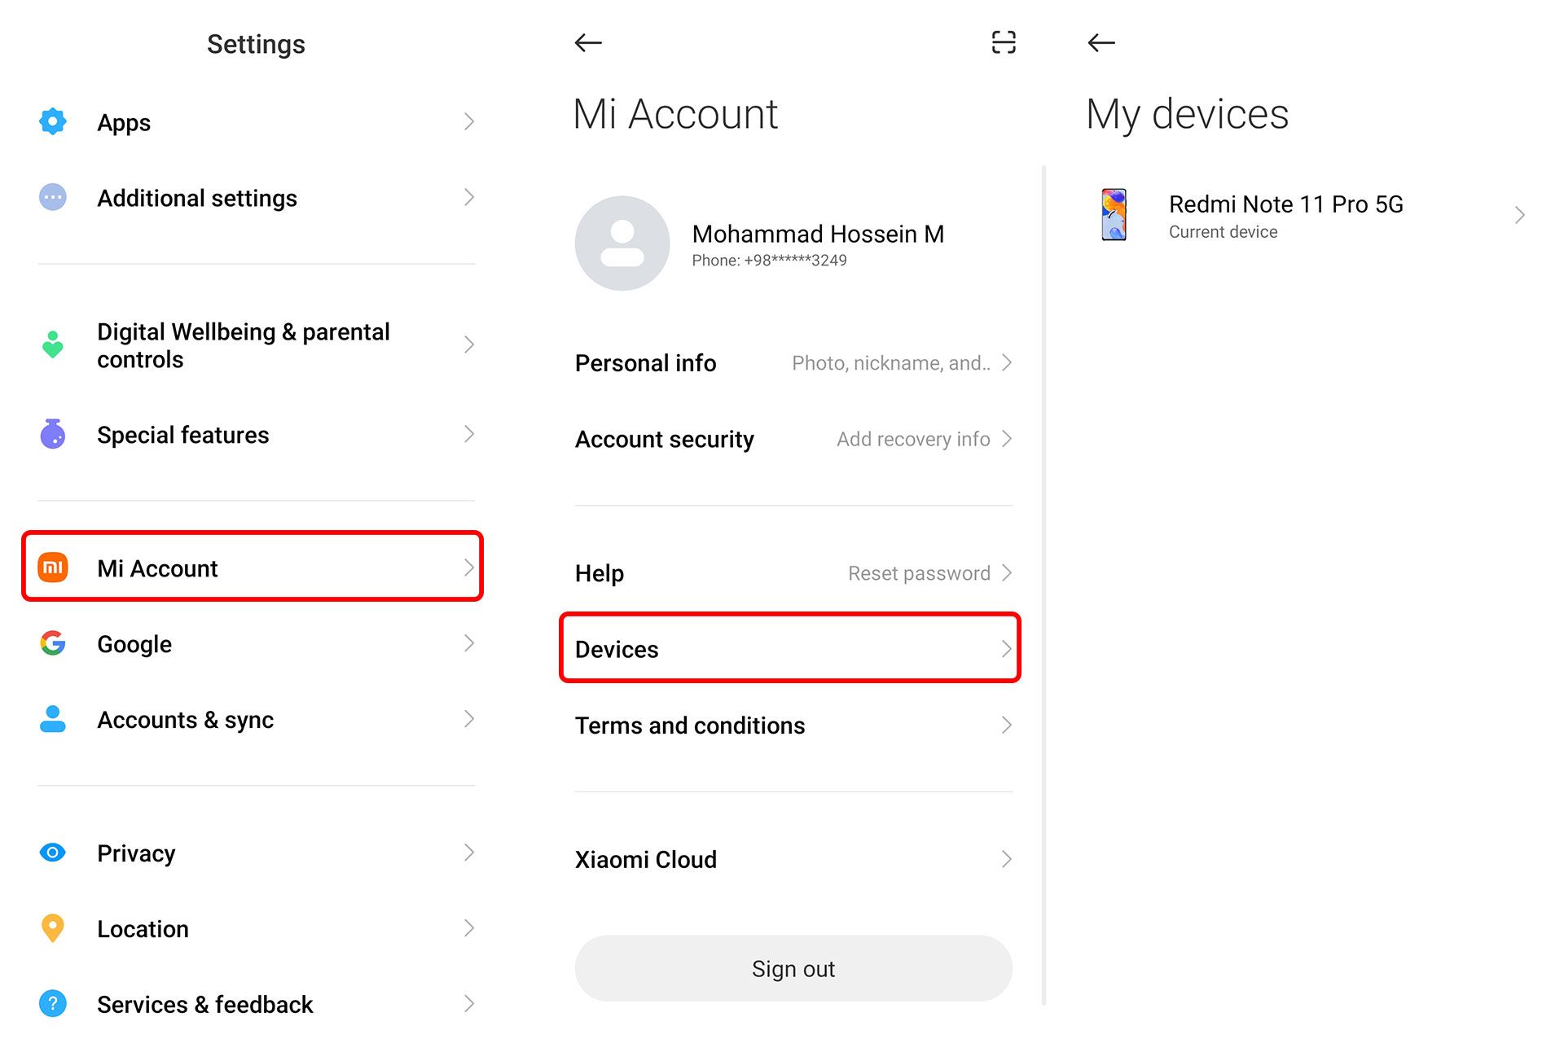Open the QR scan icon in Mi Account
The width and height of the screenshot is (1564, 1039).
[1004, 42]
